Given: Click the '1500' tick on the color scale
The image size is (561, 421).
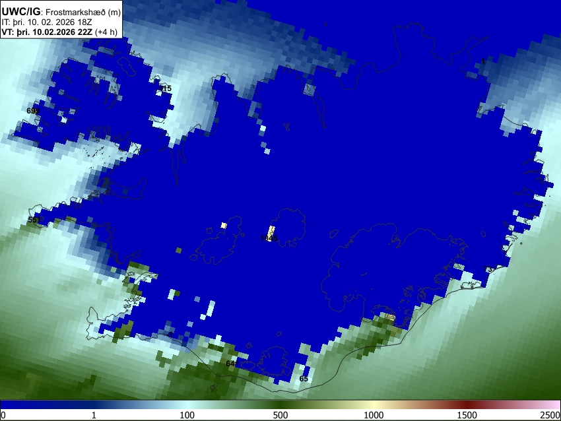Looking at the screenshot, I should 467,415.
